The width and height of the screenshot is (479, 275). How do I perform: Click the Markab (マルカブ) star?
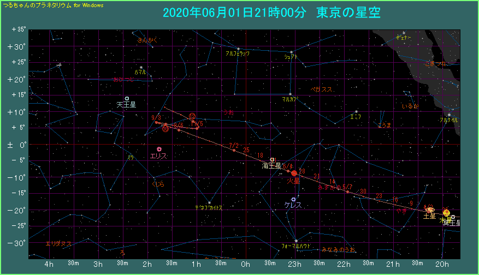click(x=290, y=94)
